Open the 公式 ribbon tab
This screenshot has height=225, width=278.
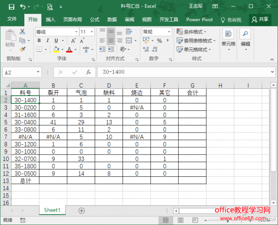pos(95,19)
